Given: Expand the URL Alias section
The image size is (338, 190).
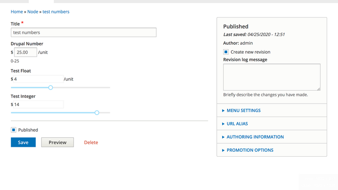Looking at the screenshot, I should click(237, 123).
